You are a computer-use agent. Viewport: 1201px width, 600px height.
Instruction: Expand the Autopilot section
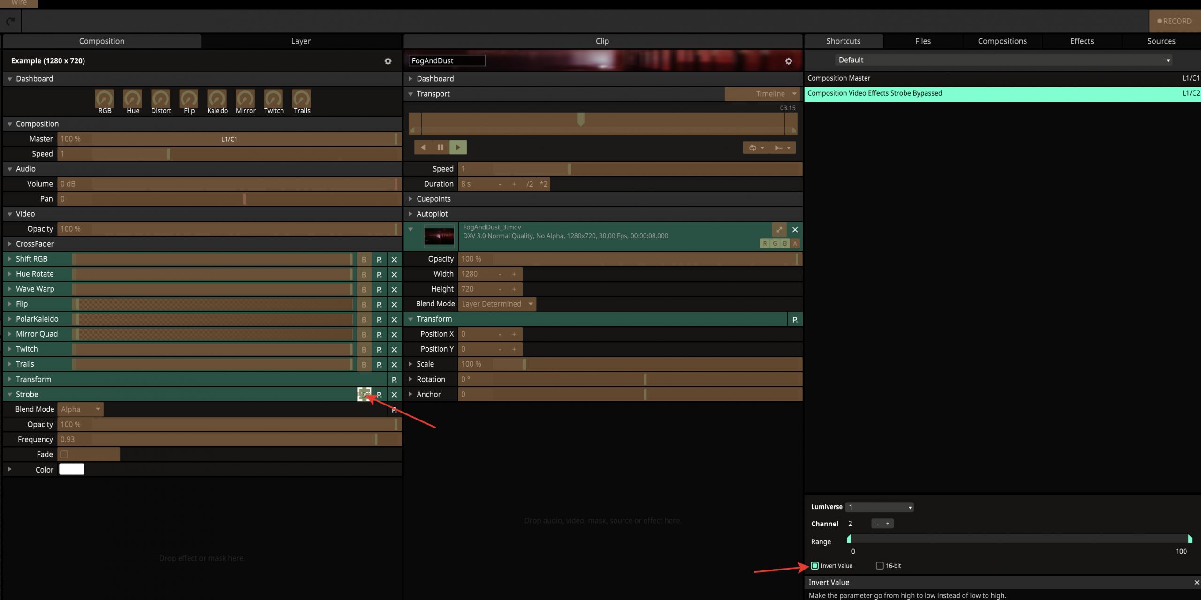click(x=410, y=214)
